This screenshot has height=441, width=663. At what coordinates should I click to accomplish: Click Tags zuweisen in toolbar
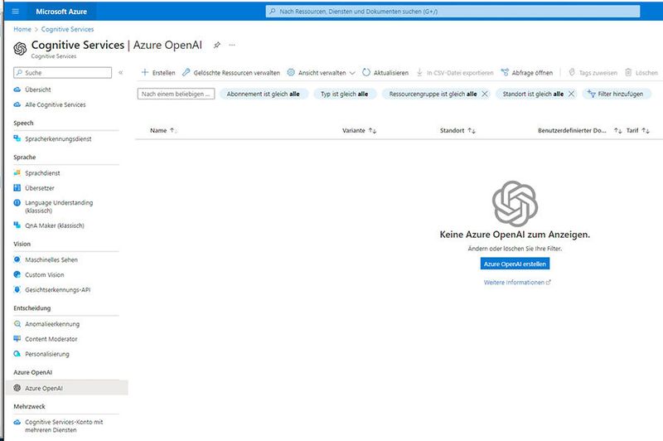pyautogui.click(x=593, y=73)
